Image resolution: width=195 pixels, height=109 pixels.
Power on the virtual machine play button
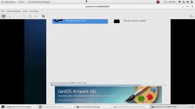coord(18,16)
